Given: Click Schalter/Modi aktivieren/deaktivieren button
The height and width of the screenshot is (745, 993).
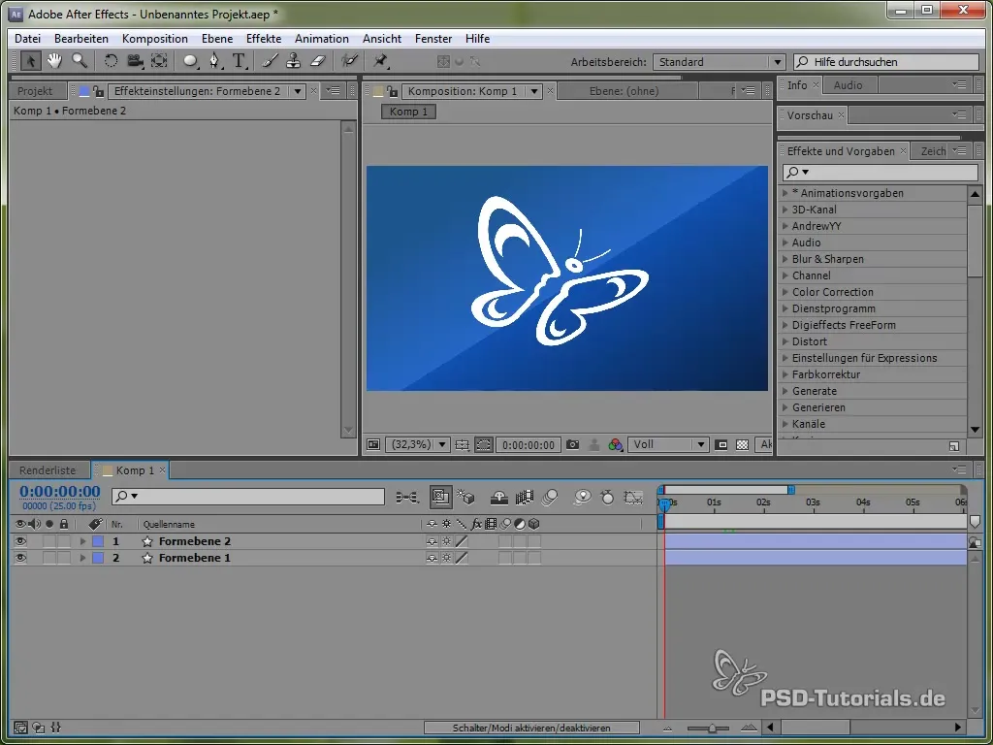Looking at the screenshot, I should click(x=531, y=728).
